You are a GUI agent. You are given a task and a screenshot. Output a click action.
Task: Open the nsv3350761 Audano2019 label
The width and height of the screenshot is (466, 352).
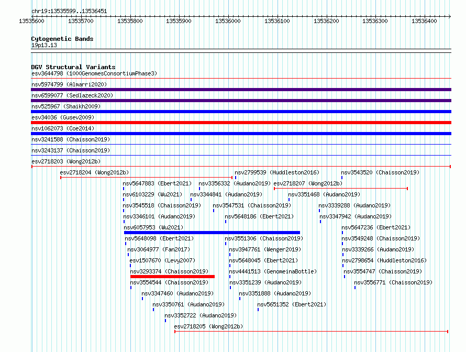[188, 304]
